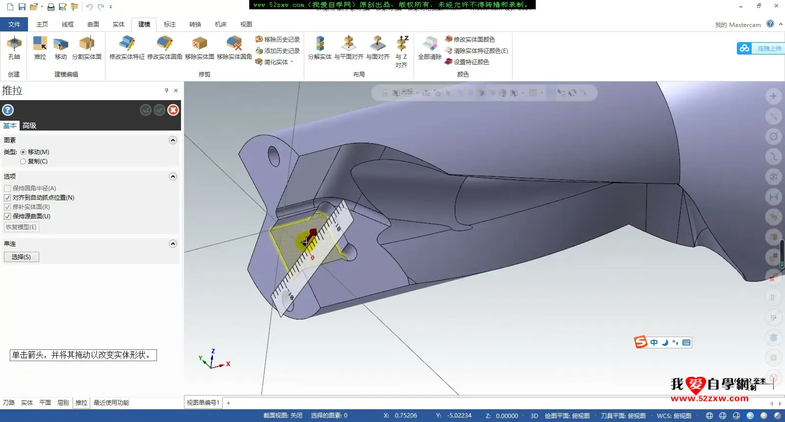Click the 视图单编号1 viewsheet tab
This screenshot has width=785, height=422.
click(x=203, y=403)
